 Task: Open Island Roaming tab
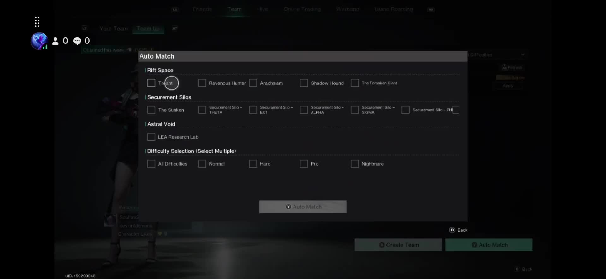394,9
